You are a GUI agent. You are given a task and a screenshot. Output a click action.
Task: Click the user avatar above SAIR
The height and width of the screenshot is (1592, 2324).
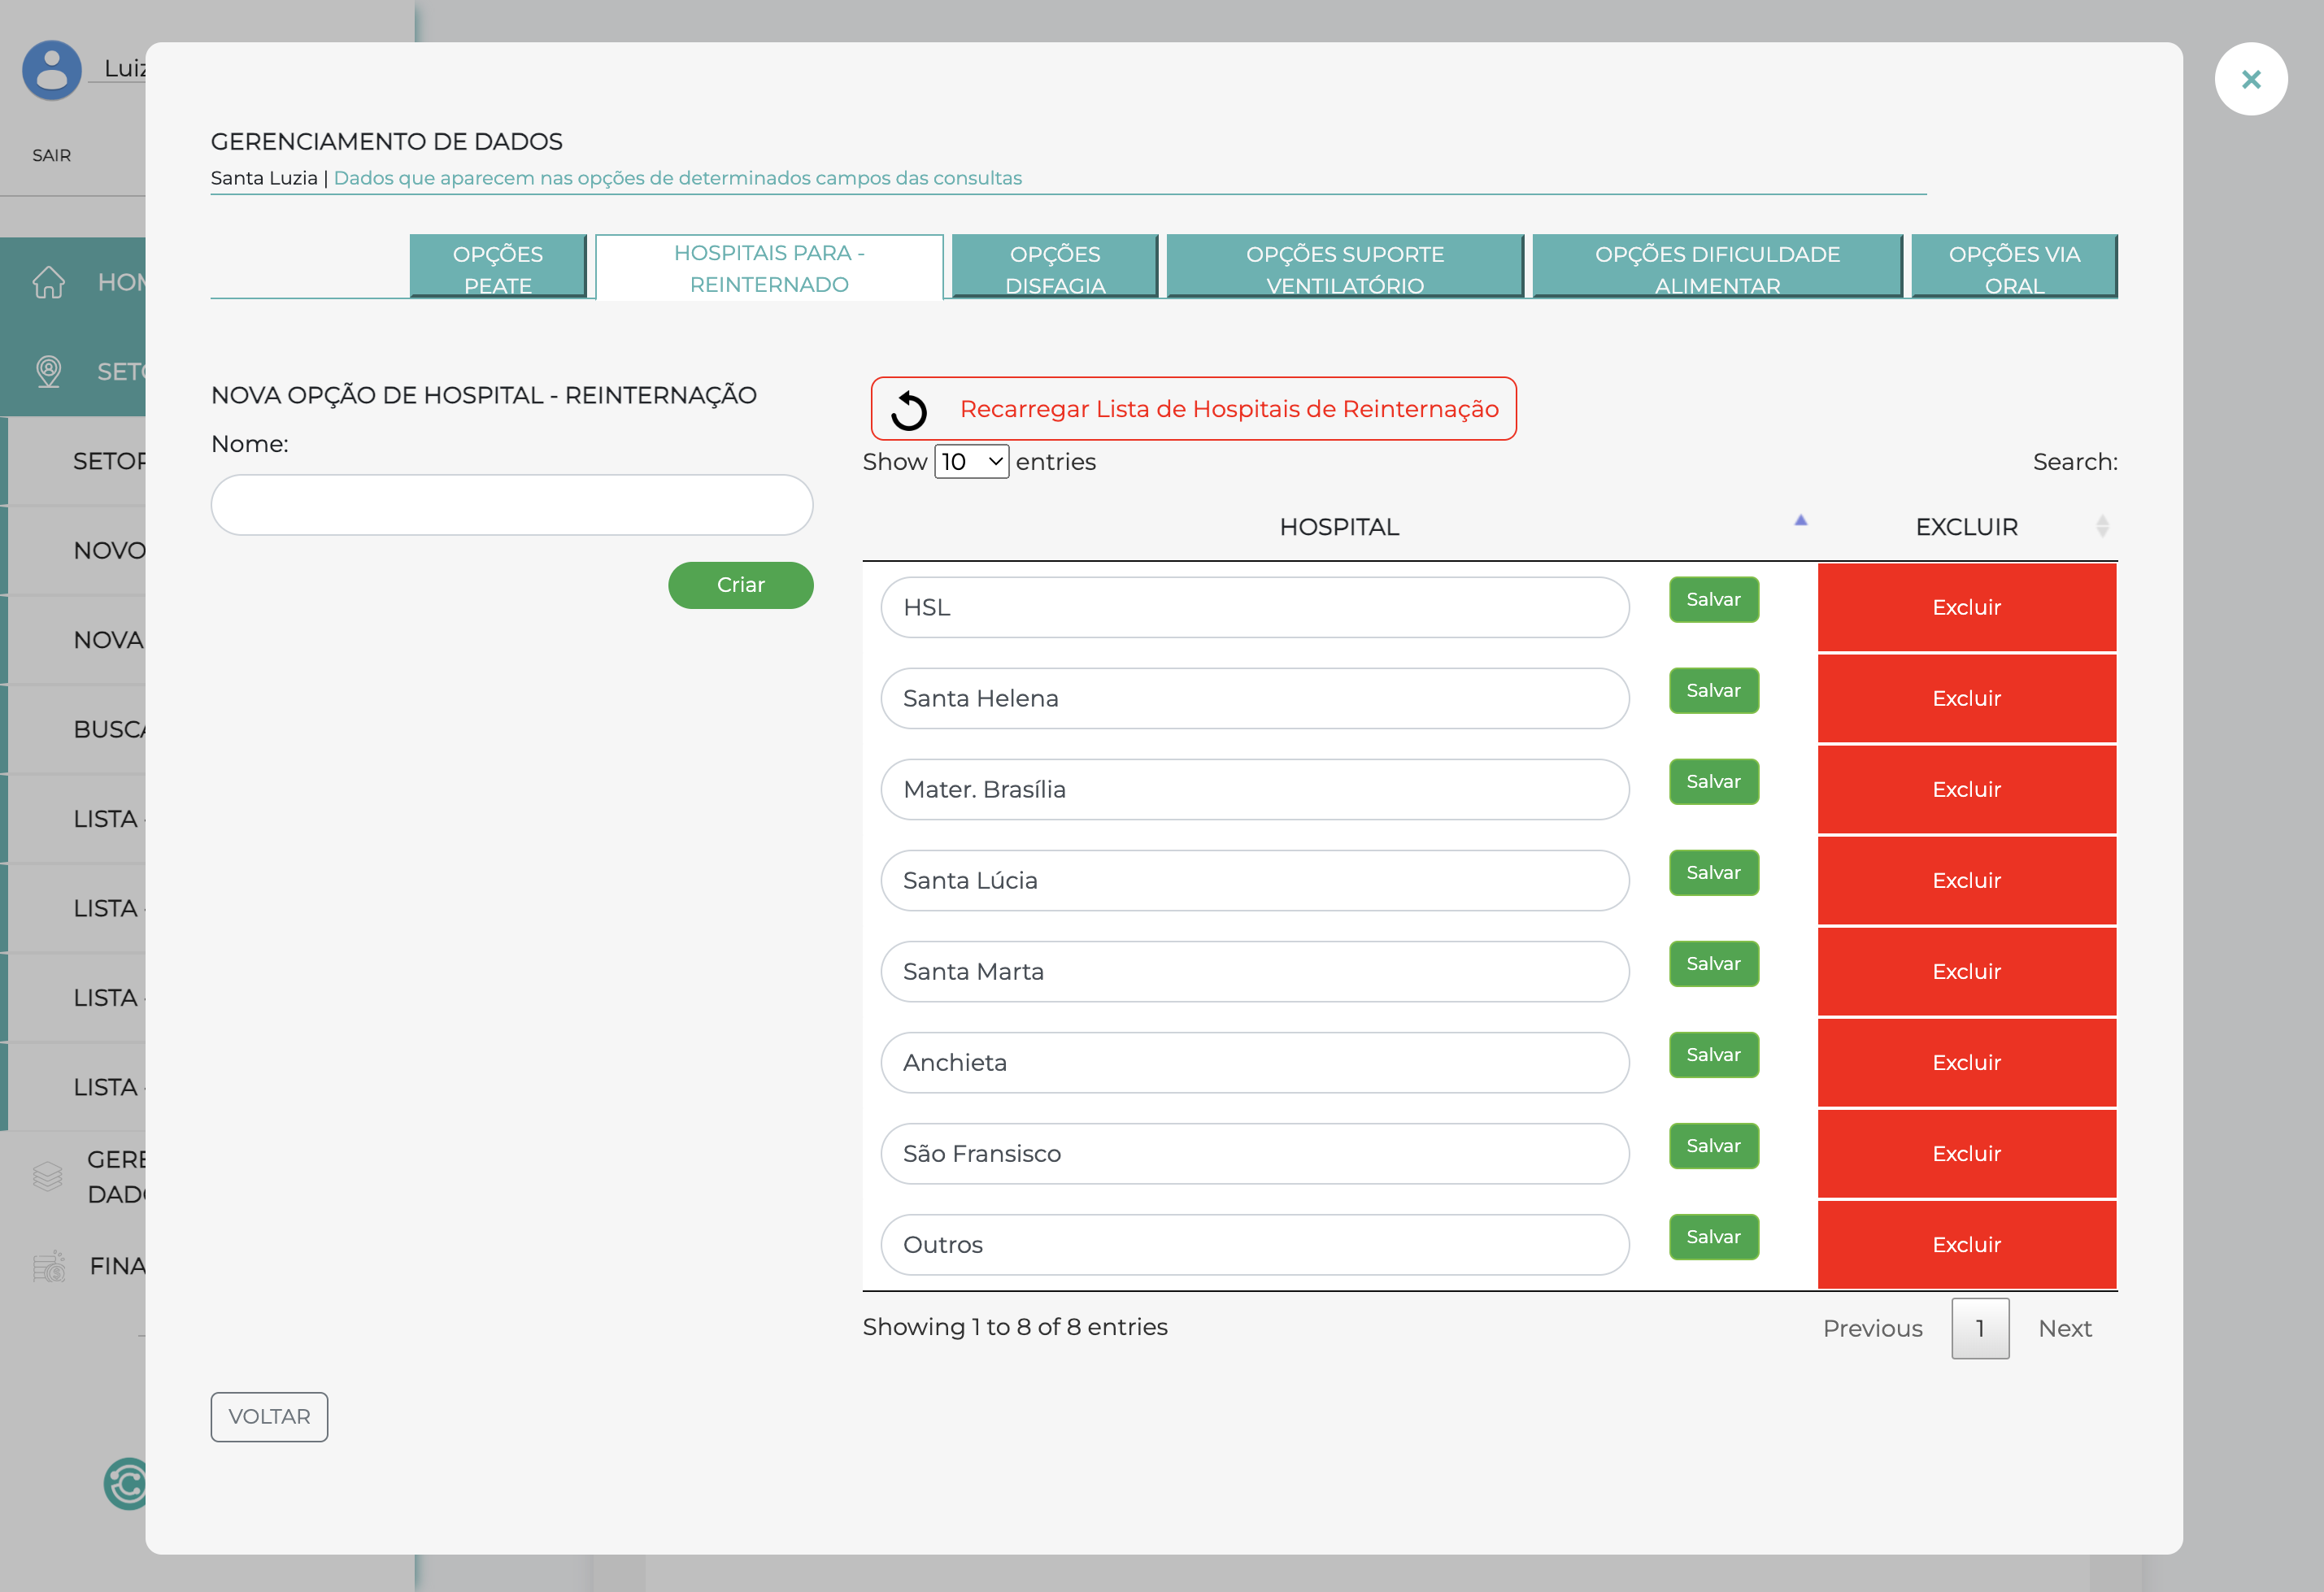51,70
